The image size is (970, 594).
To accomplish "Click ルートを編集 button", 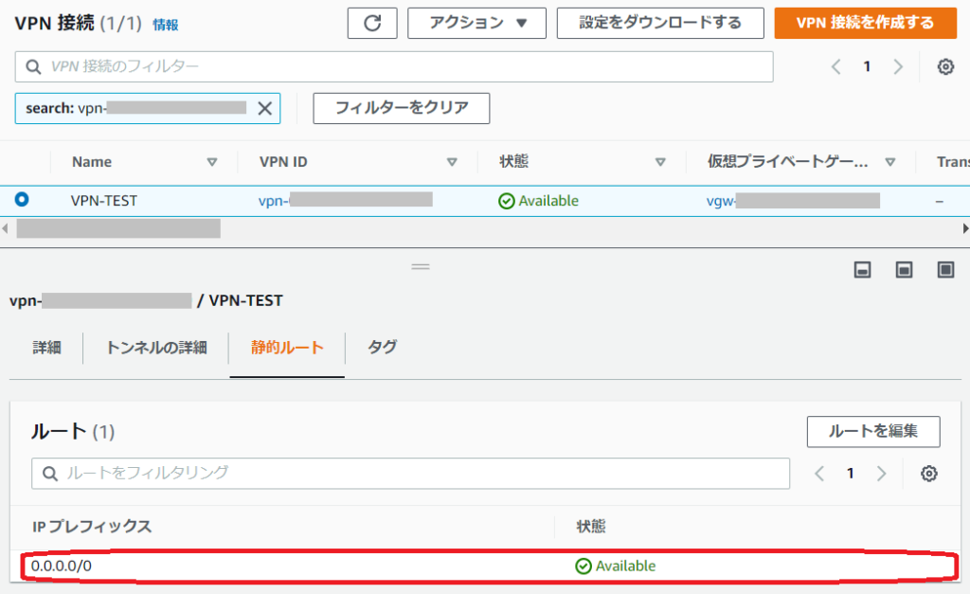I will pyautogui.click(x=872, y=431).
